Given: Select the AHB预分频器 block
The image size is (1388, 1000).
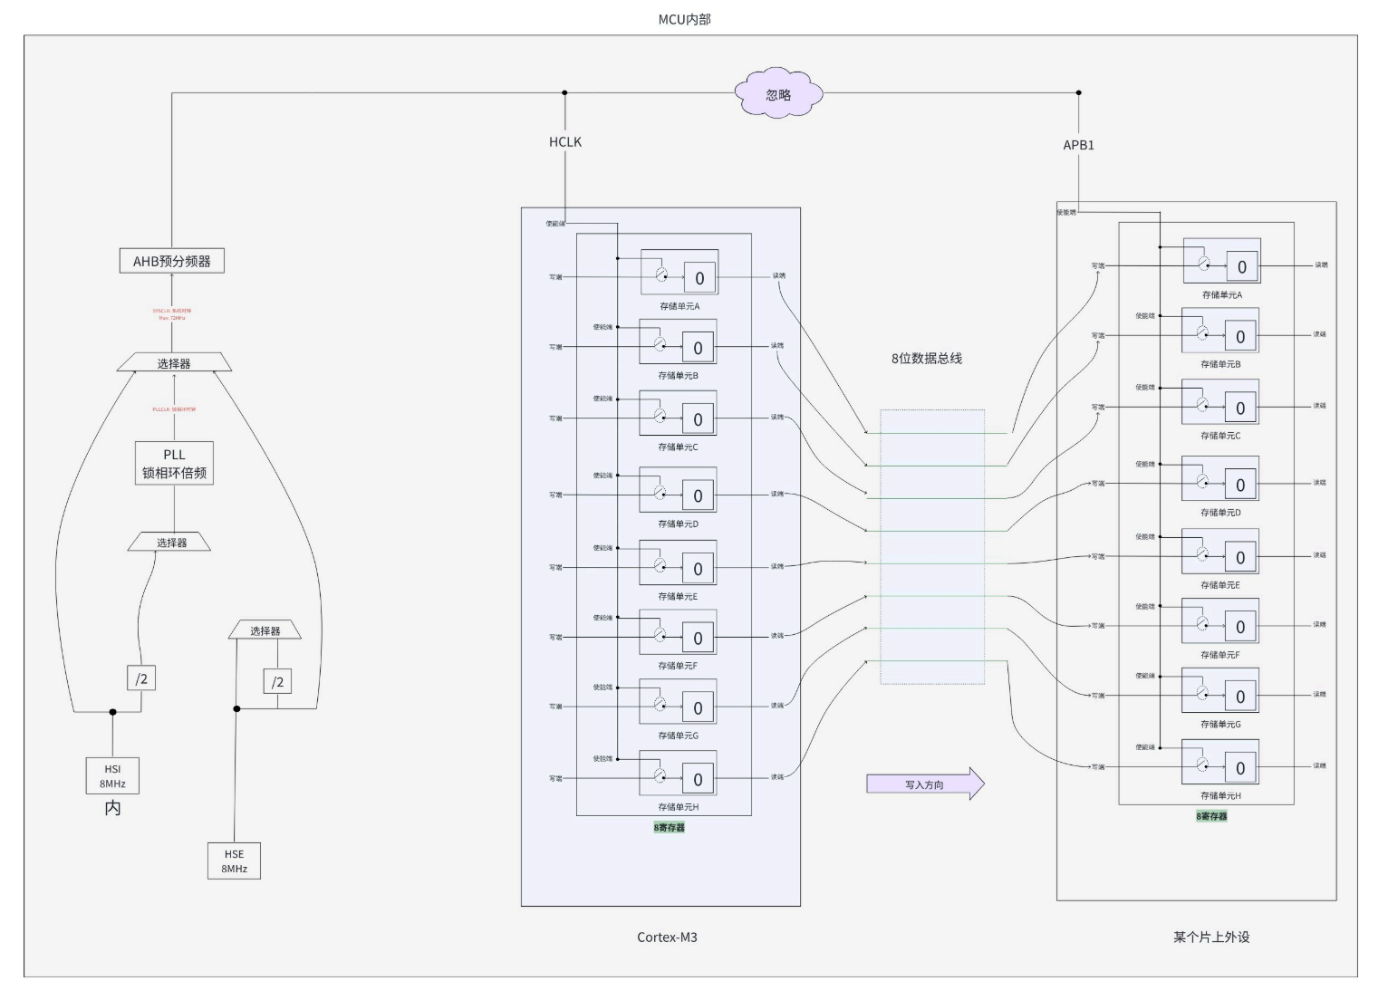Looking at the screenshot, I should pos(172,261).
